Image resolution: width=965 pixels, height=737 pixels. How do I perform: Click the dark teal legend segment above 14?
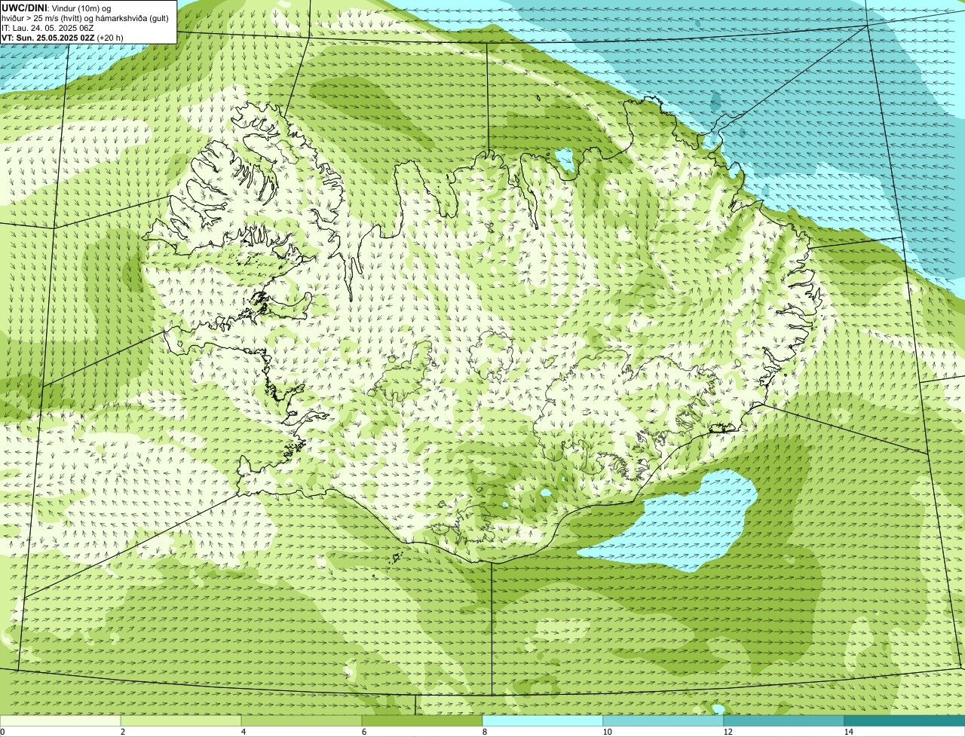tap(905, 720)
